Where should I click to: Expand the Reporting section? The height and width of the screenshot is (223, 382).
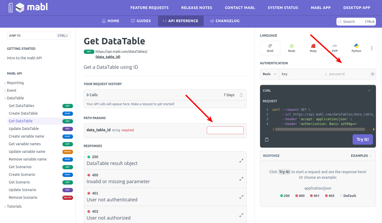(x=15, y=83)
